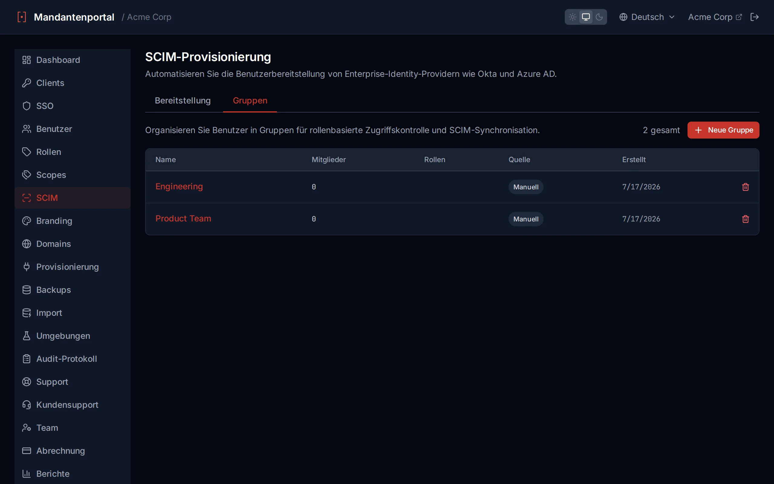Open the Engineering group
The width and height of the screenshot is (774, 484).
click(179, 186)
